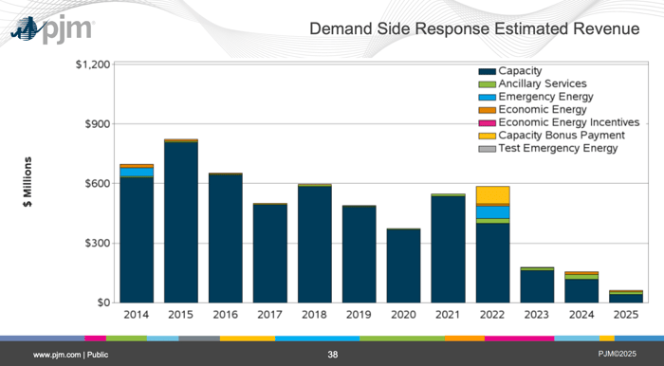The image size is (664, 366).
Task: Click the 2020 Capacity bar
Action: click(403, 266)
